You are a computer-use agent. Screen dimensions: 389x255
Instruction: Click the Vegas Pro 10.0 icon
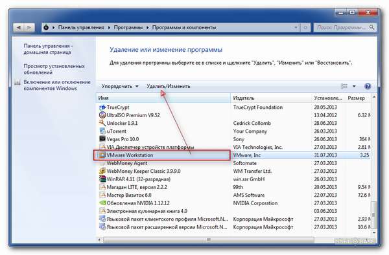[x=102, y=139]
